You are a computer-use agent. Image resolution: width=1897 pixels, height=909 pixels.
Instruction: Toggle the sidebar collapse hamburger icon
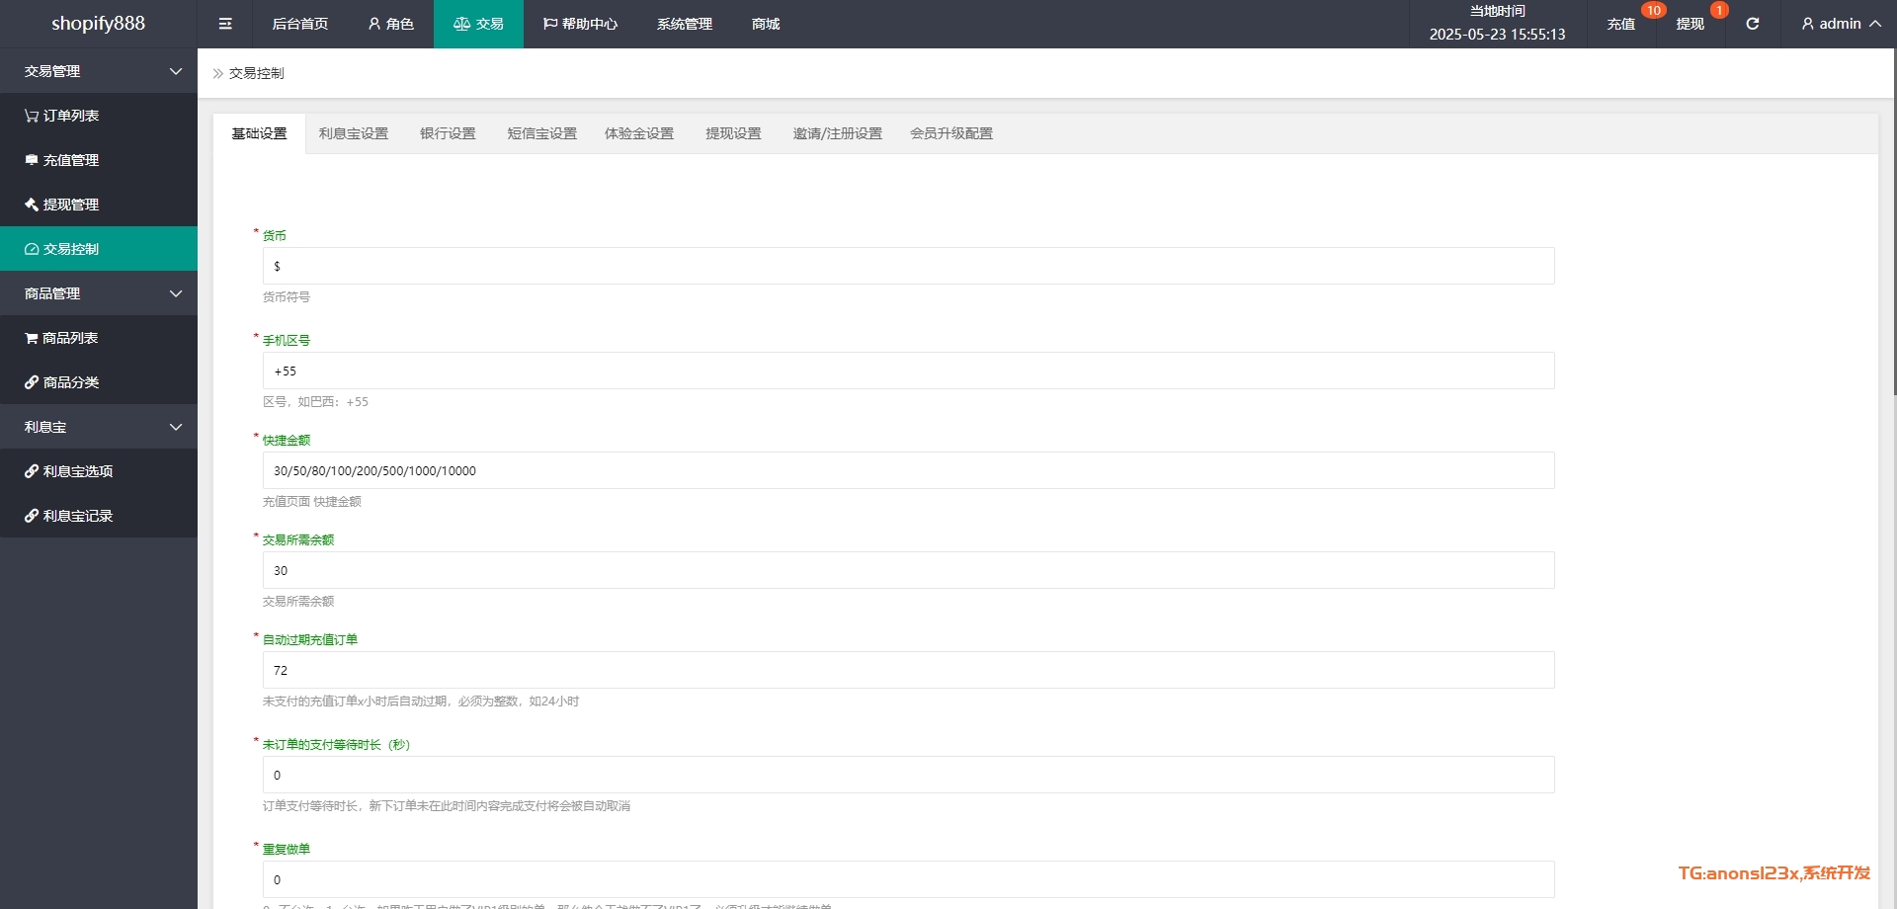click(x=225, y=24)
